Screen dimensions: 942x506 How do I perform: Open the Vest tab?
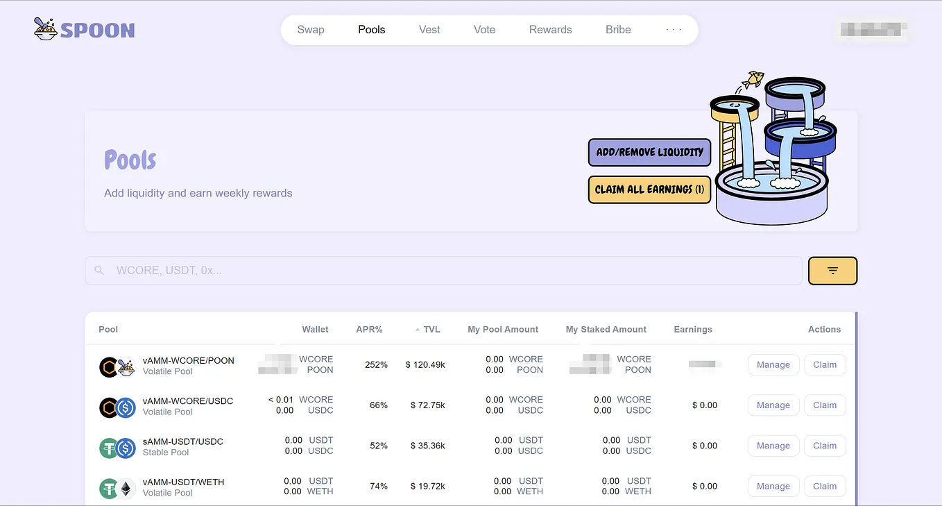point(429,30)
